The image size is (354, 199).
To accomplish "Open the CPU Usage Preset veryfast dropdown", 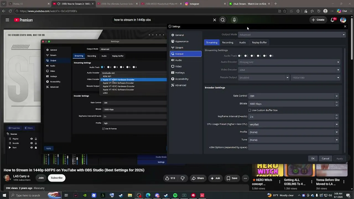I will point(293,124).
